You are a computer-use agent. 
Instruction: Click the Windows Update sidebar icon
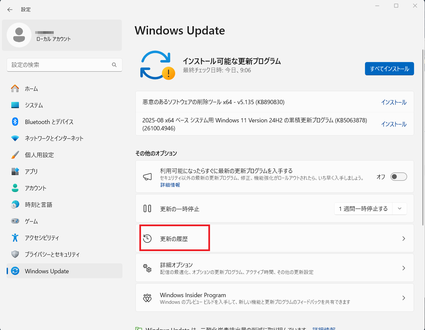click(x=15, y=271)
